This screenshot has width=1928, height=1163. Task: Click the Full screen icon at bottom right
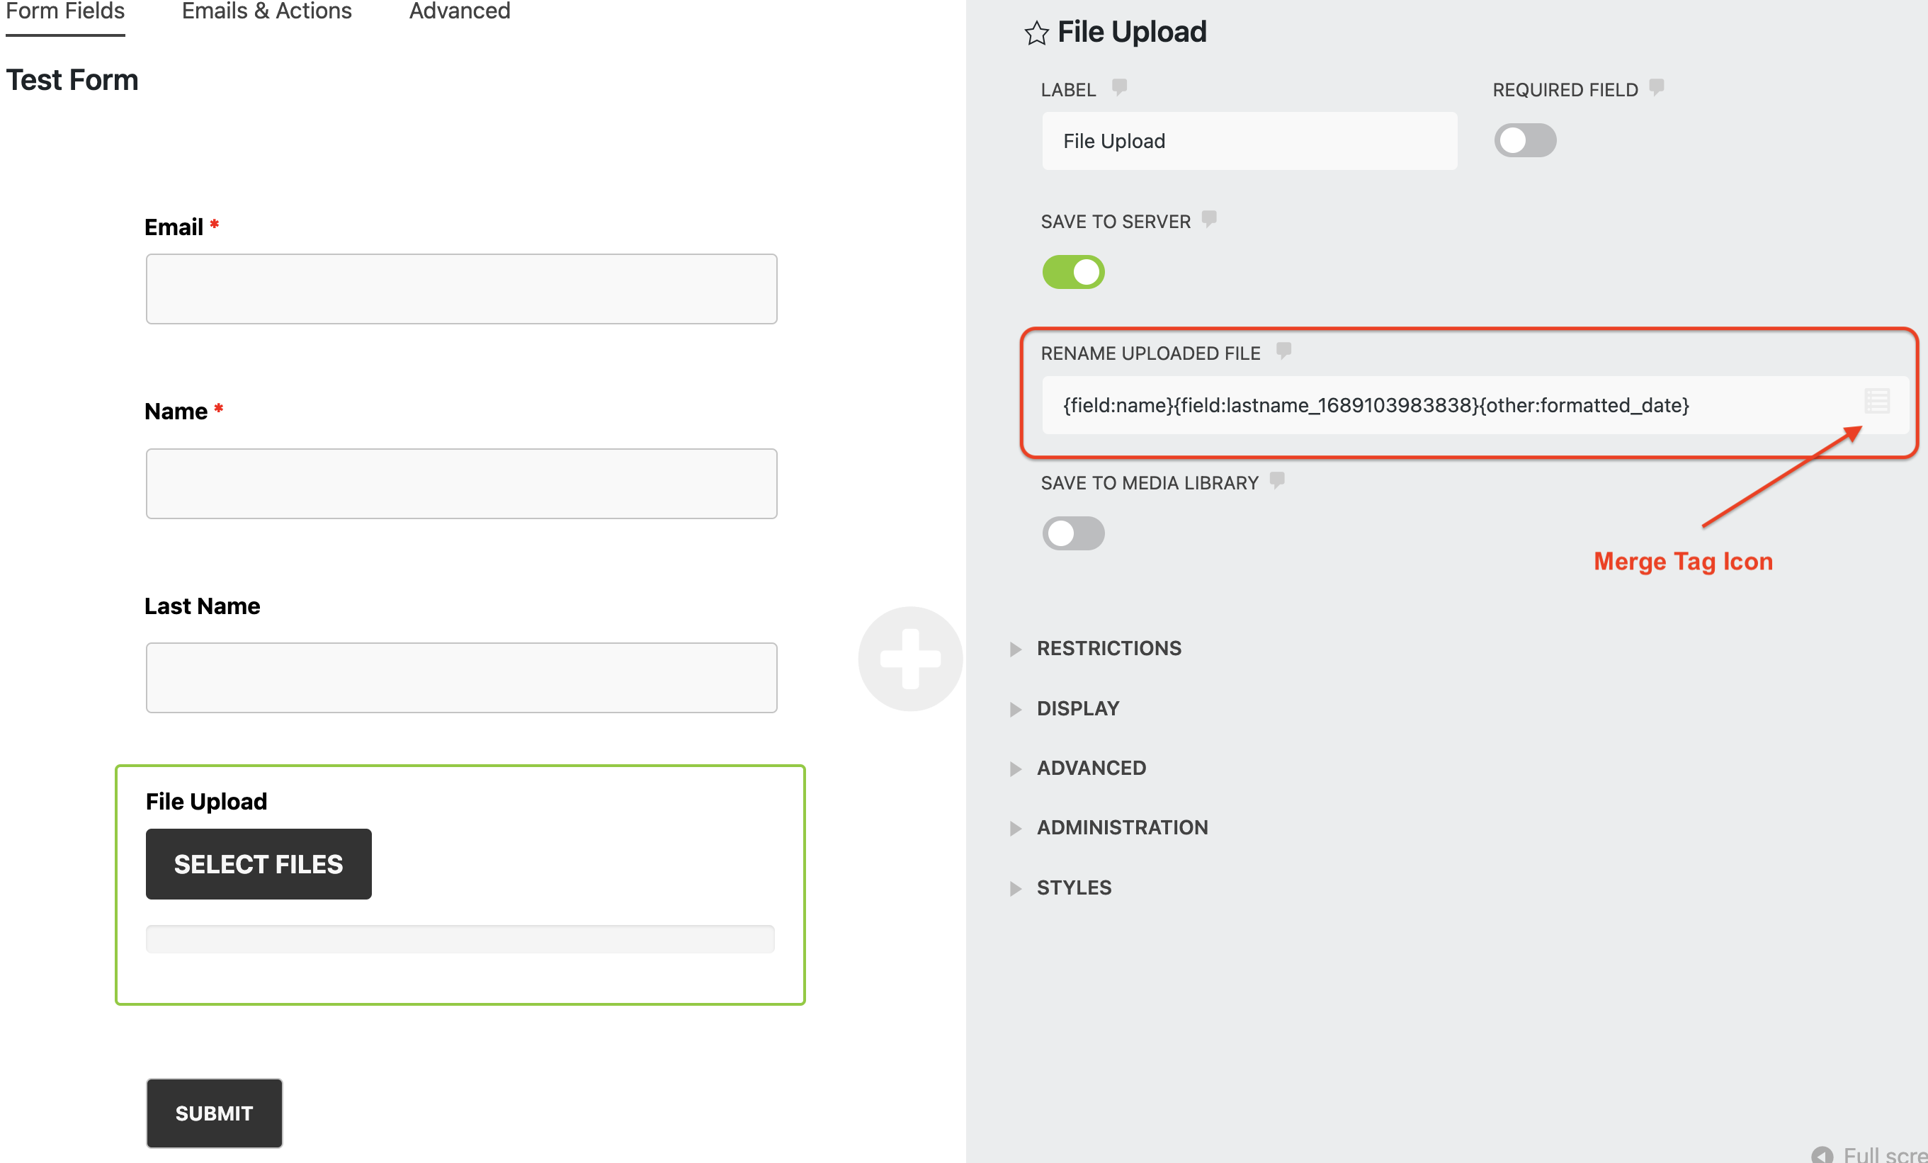pyautogui.click(x=1824, y=1156)
